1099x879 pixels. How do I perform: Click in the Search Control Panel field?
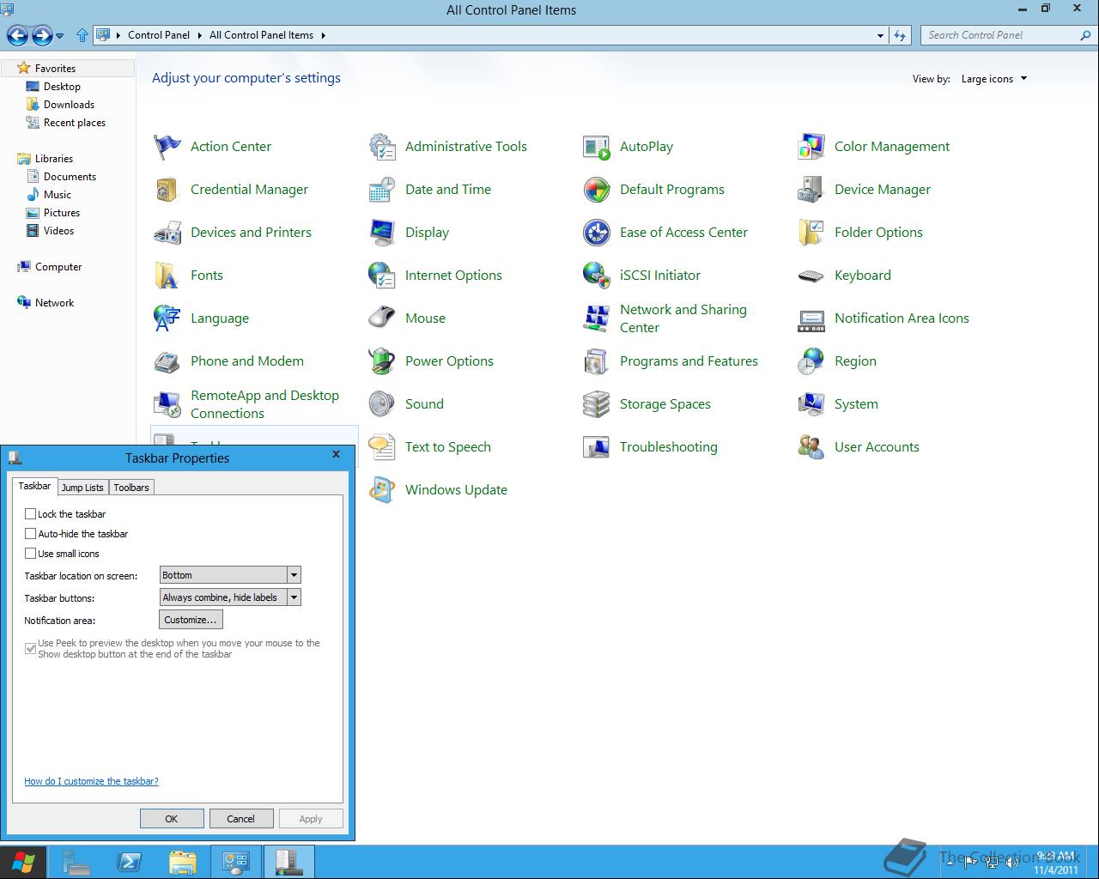coord(1001,35)
